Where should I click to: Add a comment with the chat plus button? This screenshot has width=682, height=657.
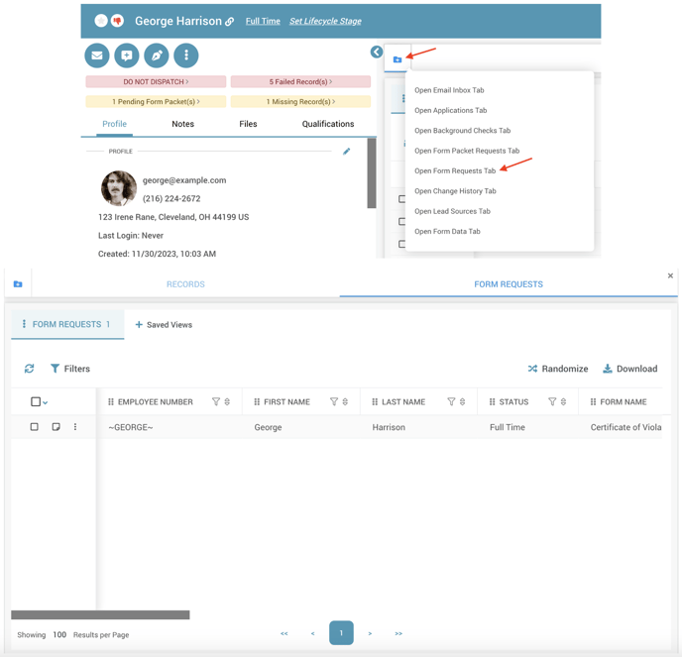(127, 55)
